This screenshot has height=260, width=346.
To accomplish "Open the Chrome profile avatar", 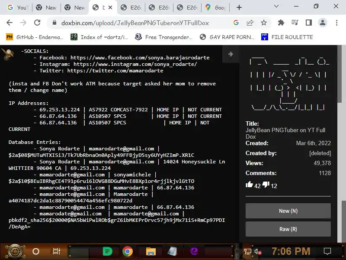I will click(323, 23).
